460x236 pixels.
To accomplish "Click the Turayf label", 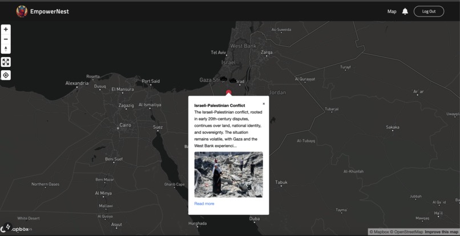I will (x=345, y=67).
